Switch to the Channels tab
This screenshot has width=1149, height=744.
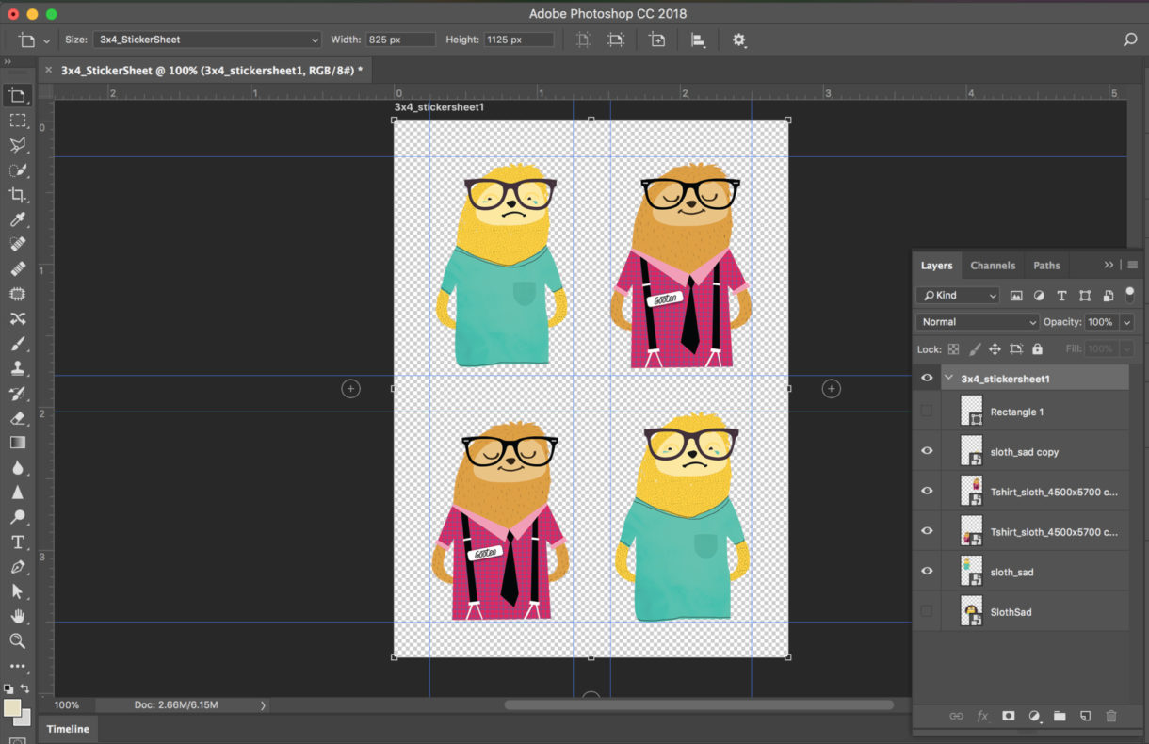(x=993, y=266)
